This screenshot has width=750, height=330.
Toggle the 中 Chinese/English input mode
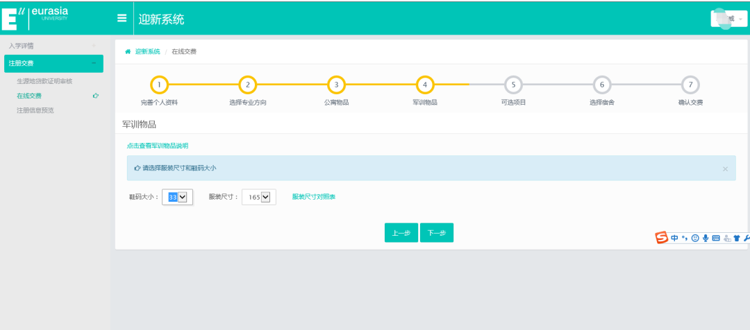point(674,238)
